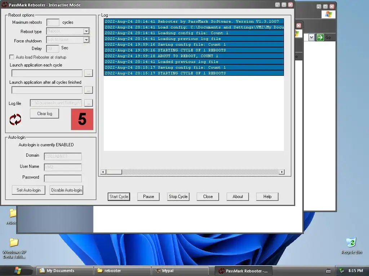Click the Close button at the bottom
The height and width of the screenshot is (276, 369).
tap(208, 197)
